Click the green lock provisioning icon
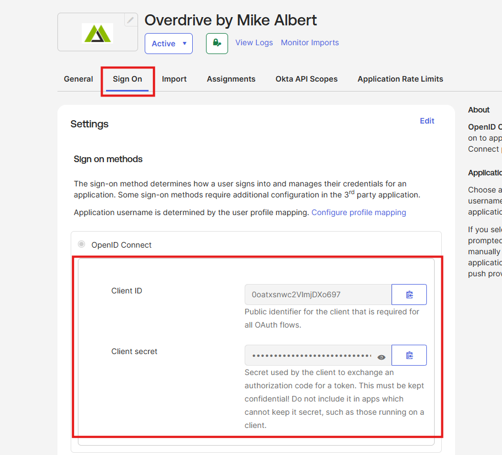 click(x=216, y=43)
